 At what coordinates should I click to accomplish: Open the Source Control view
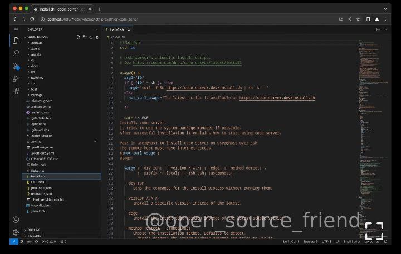point(16,66)
